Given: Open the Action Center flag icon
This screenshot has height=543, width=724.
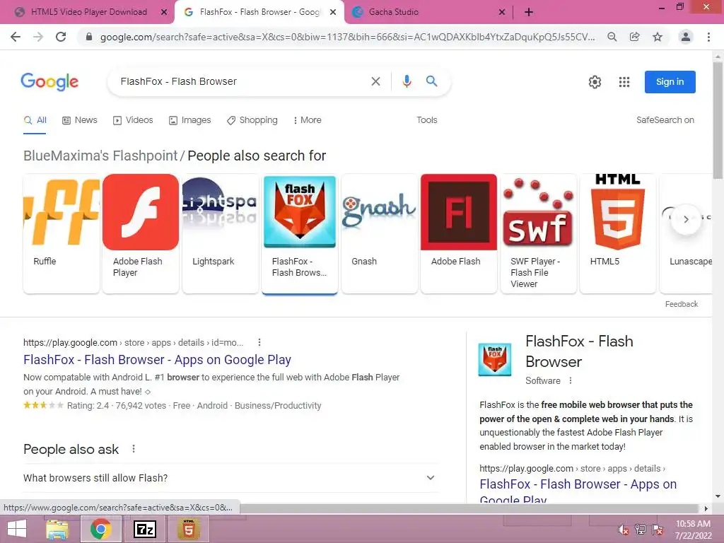Looking at the screenshot, I should (658, 530).
